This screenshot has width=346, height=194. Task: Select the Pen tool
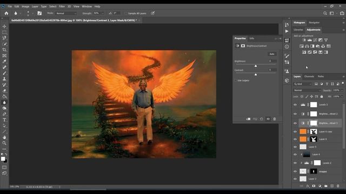[x=4, y=114]
